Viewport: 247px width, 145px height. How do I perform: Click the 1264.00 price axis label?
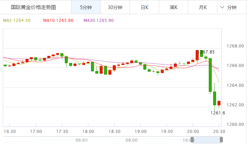(x=235, y=85)
